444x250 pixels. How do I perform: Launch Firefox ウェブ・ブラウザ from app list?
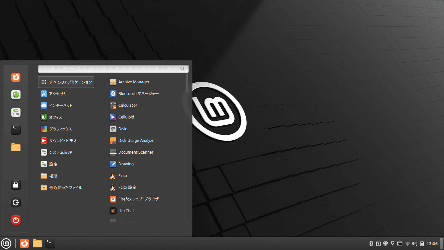coord(146,199)
